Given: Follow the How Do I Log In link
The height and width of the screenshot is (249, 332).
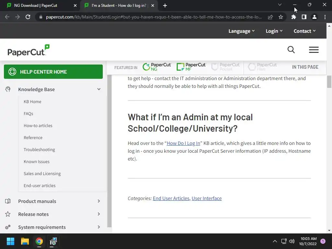Looking at the screenshot, I should click(184, 143).
